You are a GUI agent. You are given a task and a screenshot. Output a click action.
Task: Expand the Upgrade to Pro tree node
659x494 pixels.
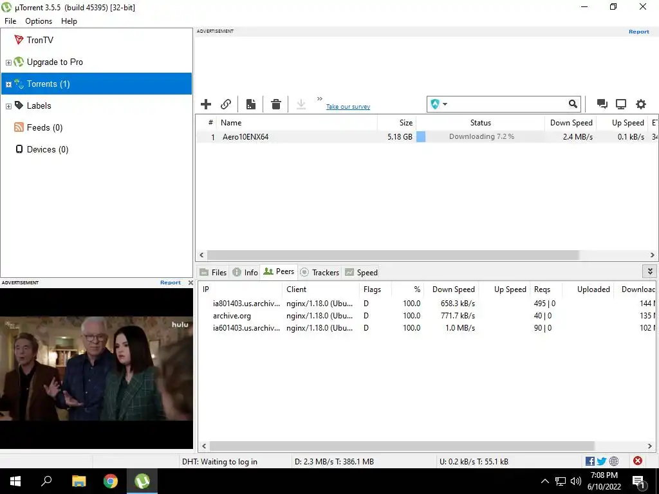(8, 62)
